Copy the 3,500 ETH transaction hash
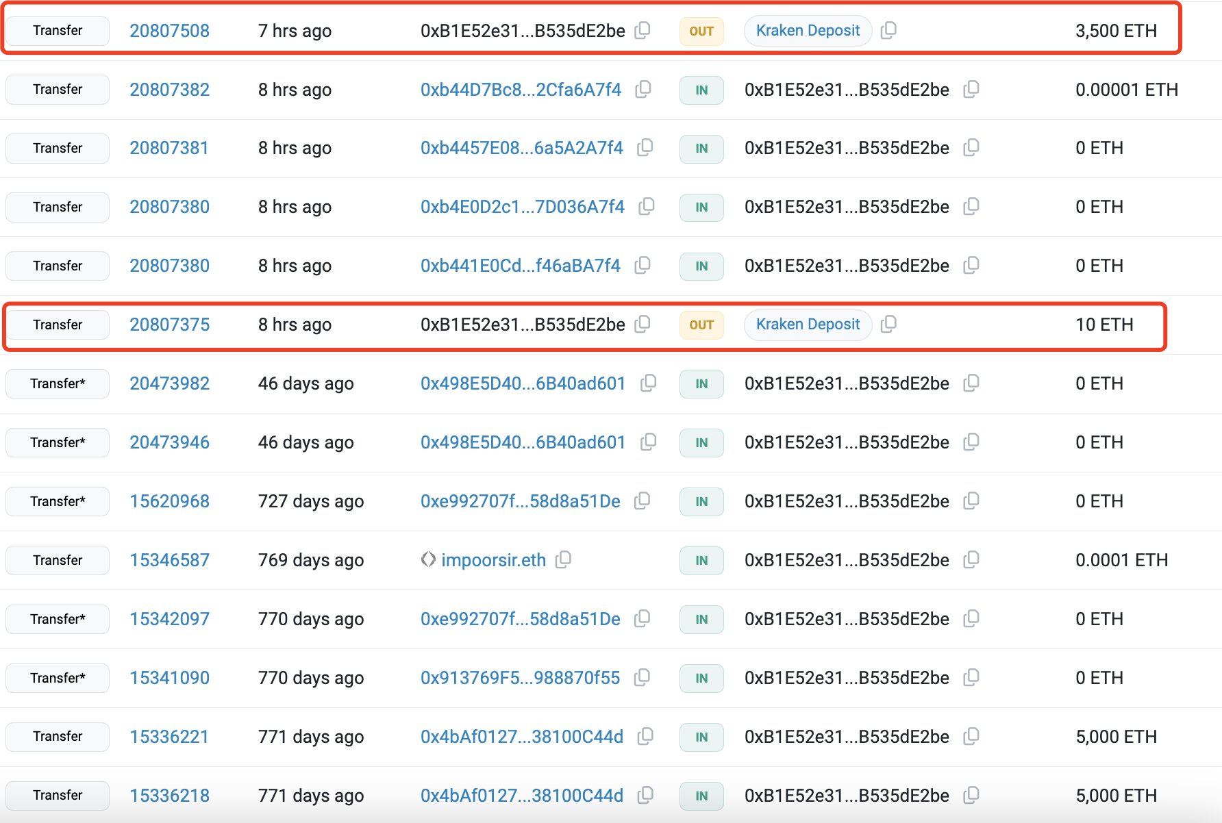Screen dimensions: 1222x823 pyautogui.click(x=643, y=30)
